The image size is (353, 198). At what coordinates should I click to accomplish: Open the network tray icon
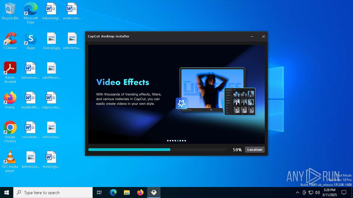pyautogui.click(x=311, y=193)
